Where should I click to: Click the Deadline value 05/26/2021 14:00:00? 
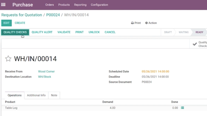[155, 77]
